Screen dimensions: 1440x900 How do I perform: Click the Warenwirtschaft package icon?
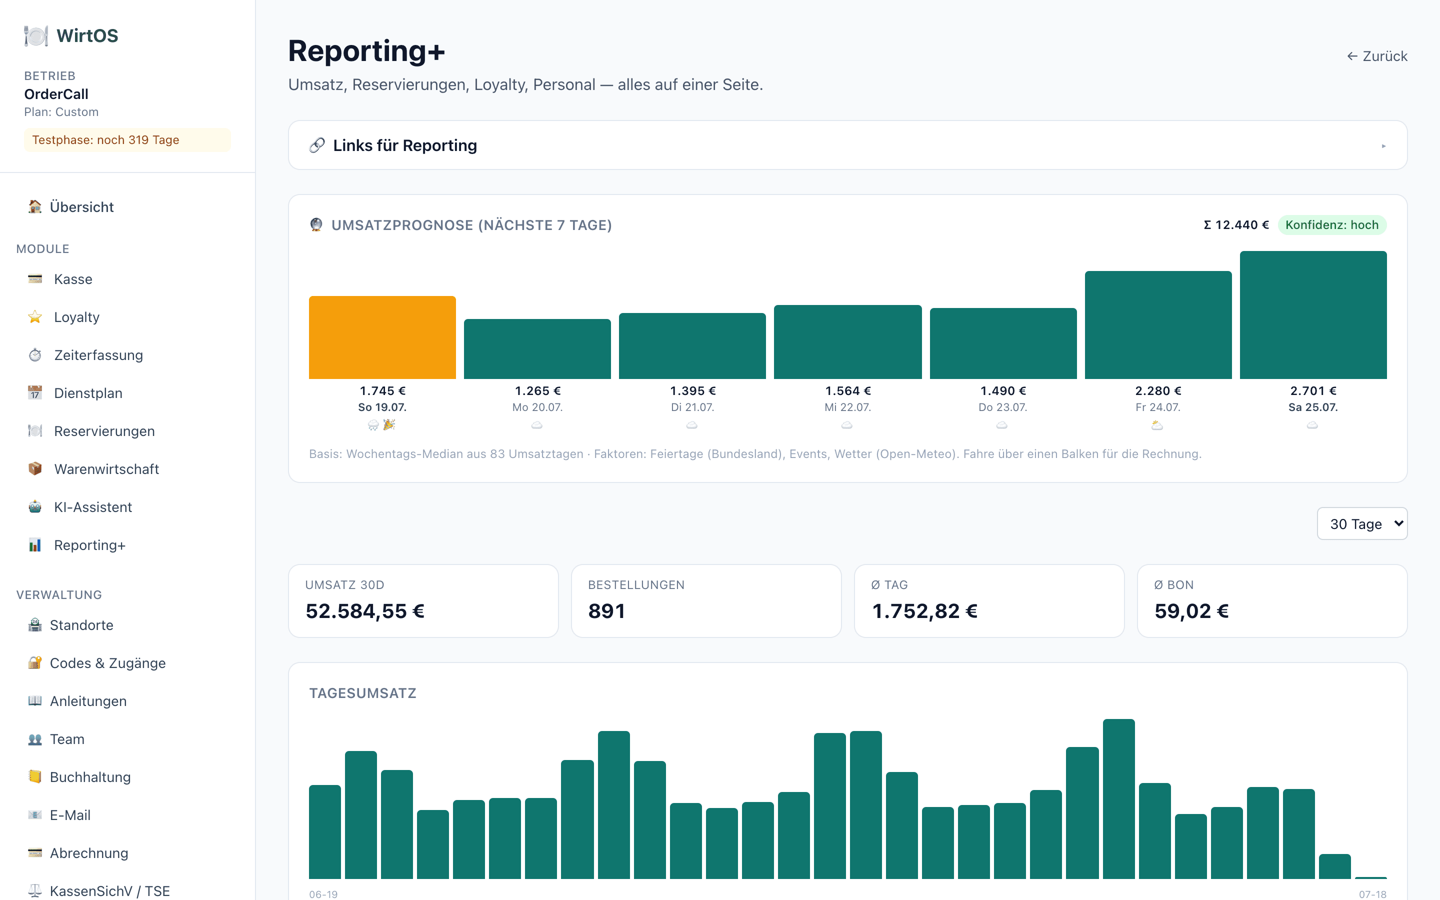(35, 469)
